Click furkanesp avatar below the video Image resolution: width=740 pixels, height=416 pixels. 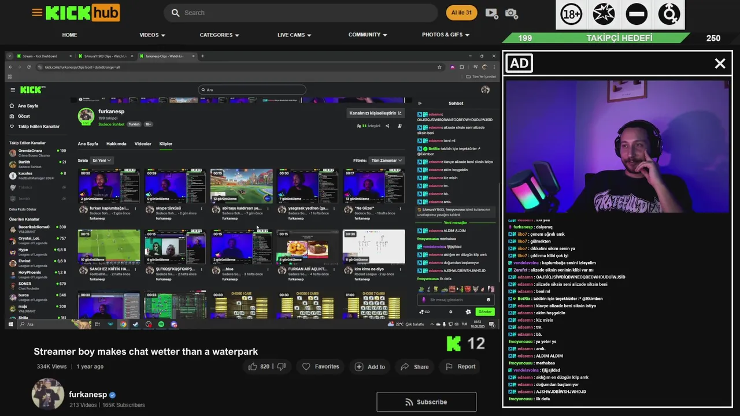[47, 394]
